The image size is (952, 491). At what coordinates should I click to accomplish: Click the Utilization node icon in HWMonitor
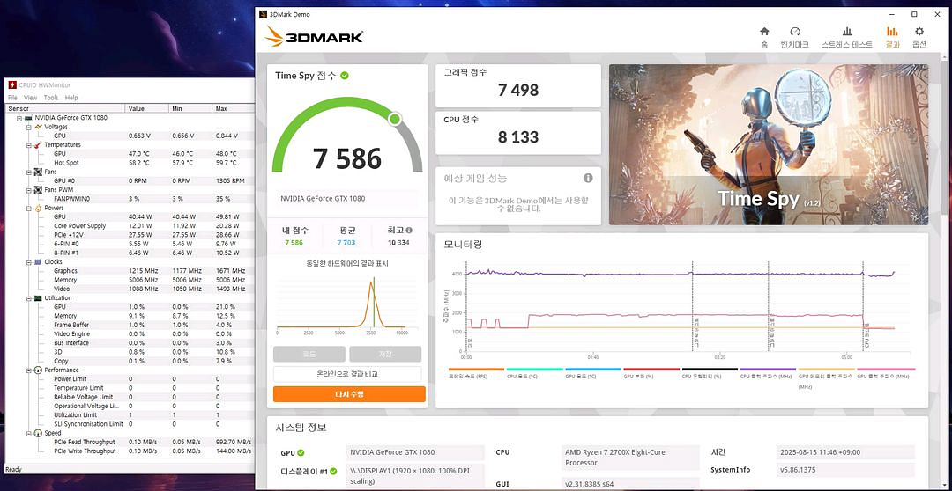pos(38,297)
